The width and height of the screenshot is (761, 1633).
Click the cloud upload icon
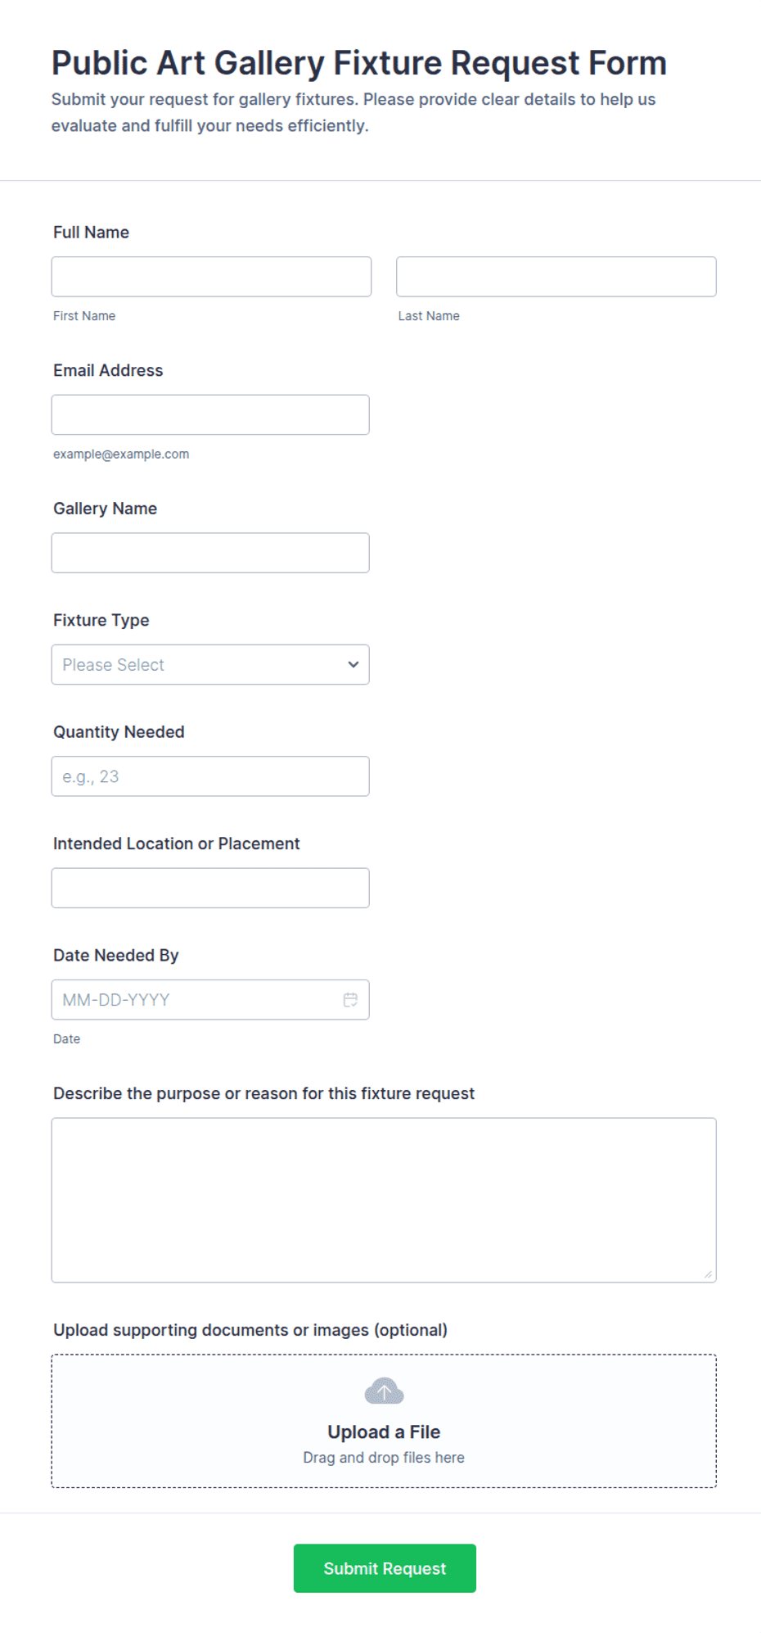(384, 1391)
